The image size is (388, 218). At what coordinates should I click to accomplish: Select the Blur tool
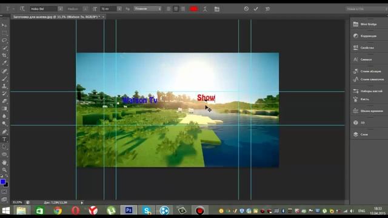[4, 116]
